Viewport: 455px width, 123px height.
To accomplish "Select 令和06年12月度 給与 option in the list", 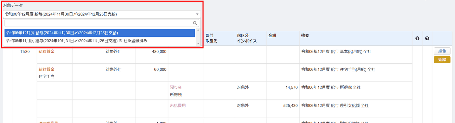I will [x=99, y=33].
